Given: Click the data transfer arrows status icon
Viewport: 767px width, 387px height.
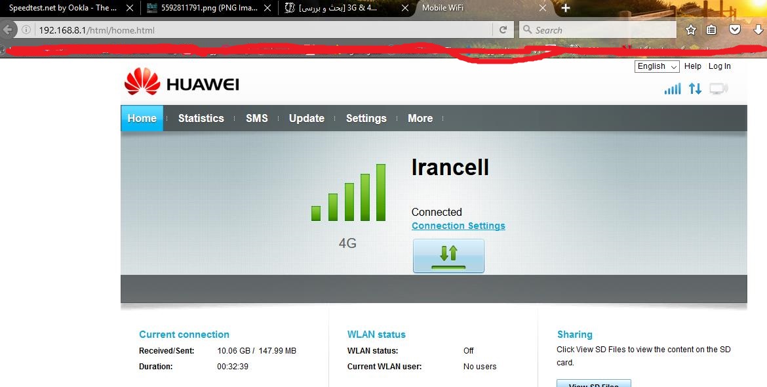Looking at the screenshot, I should pyautogui.click(x=695, y=89).
